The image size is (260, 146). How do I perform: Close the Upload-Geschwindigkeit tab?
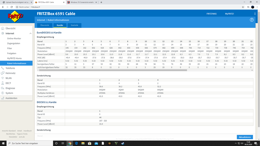[x=31, y=2]
